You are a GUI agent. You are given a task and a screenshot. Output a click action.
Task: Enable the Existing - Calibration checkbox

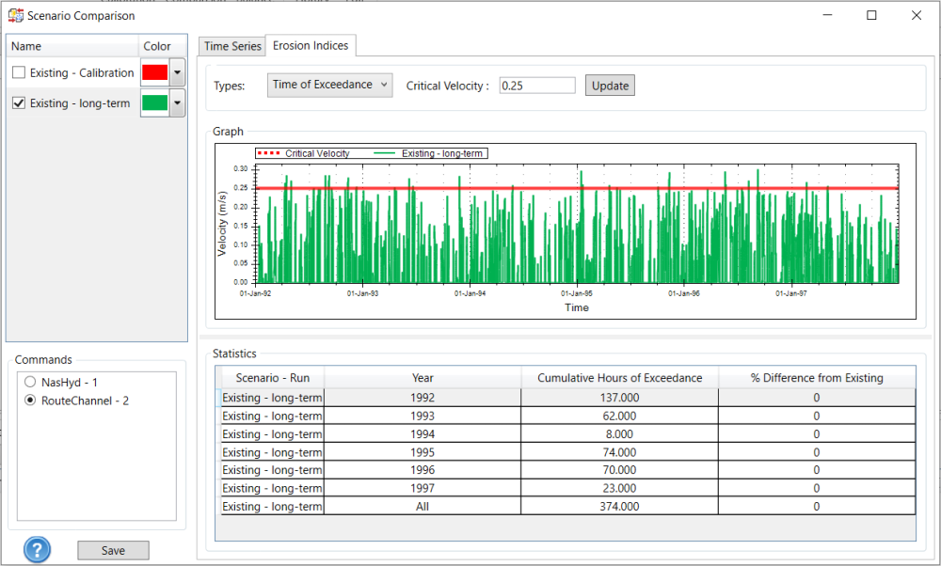pyautogui.click(x=19, y=73)
